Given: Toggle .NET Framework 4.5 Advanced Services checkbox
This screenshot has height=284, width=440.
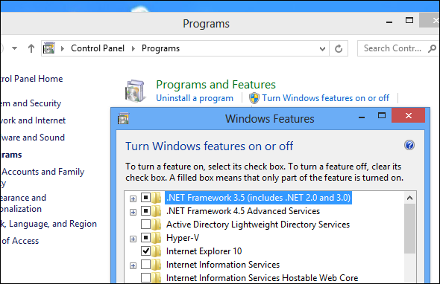Looking at the screenshot, I should tap(145, 210).
